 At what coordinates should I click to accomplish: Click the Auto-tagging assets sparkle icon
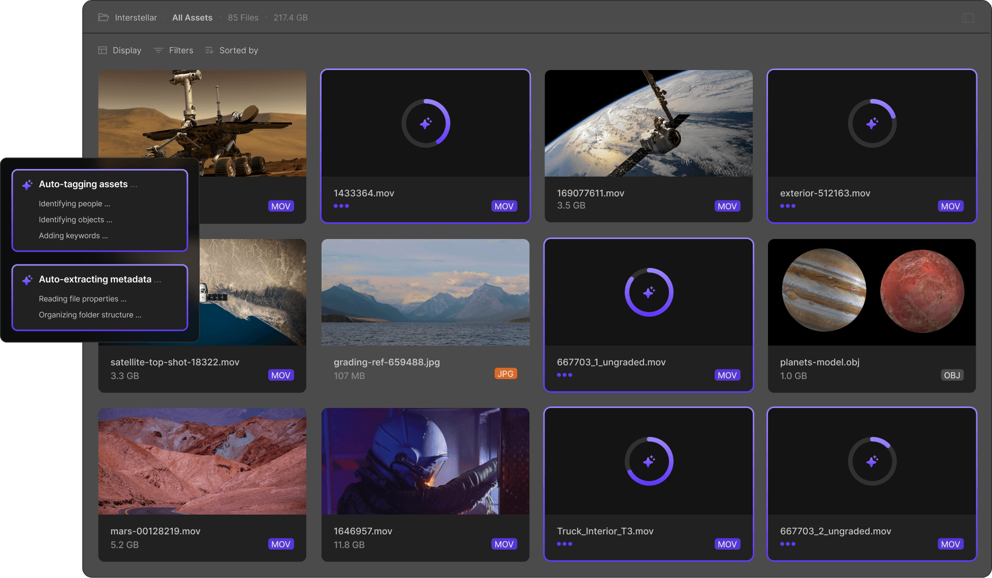pyautogui.click(x=27, y=185)
